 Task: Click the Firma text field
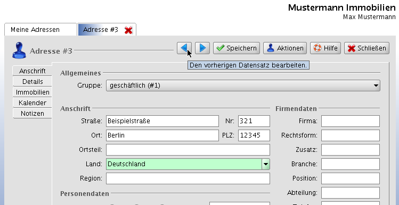(351, 121)
